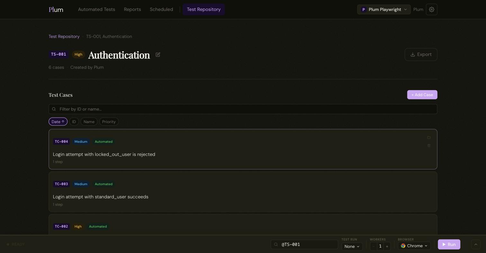Follow the Test Repository breadcrumb link

click(64, 36)
